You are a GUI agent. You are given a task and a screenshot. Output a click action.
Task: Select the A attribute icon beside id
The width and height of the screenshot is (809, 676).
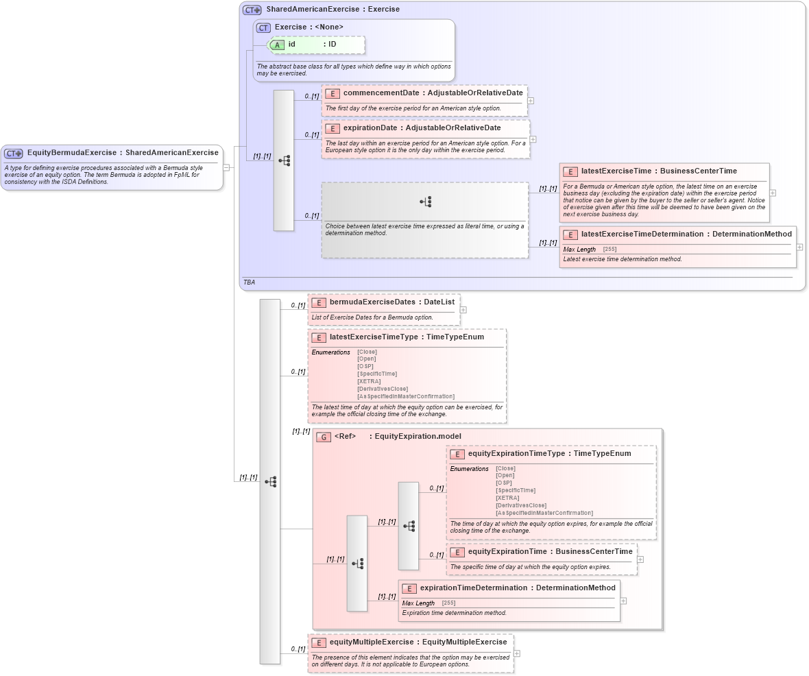click(276, 45)
